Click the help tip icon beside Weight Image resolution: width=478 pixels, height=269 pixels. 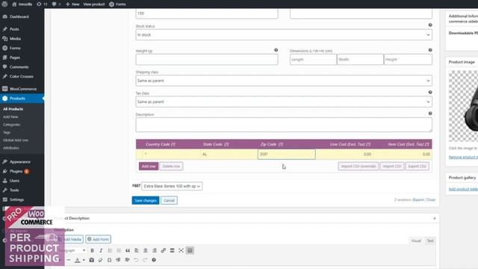276,50
